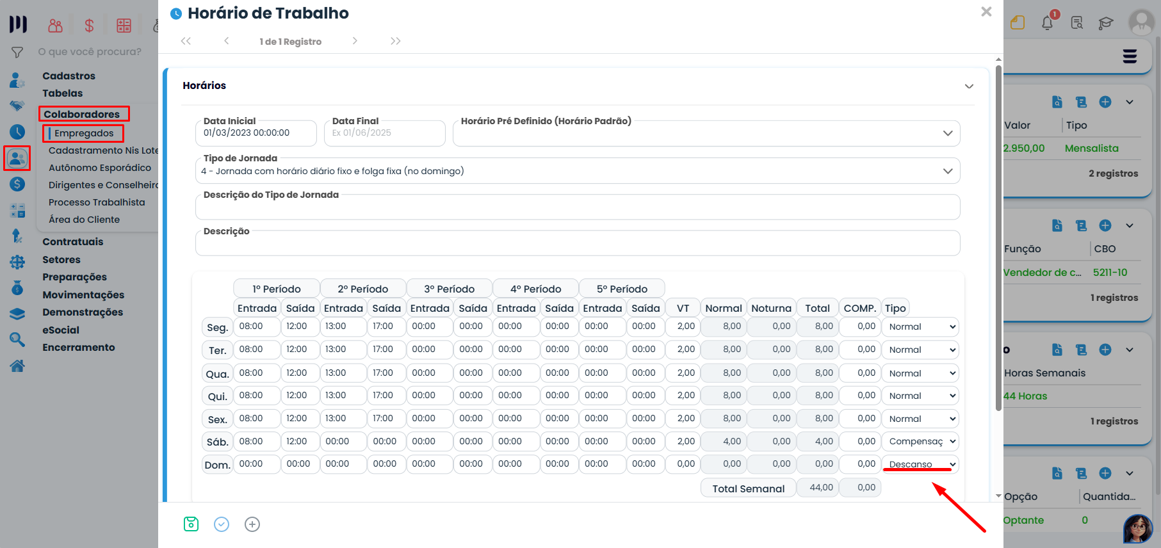Collapse the Horários section chevron
Screen dimensions: 1161x548
[x=969, y=86]
